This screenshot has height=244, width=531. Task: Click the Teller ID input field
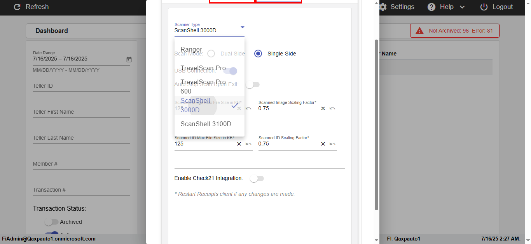click(81, 86)
